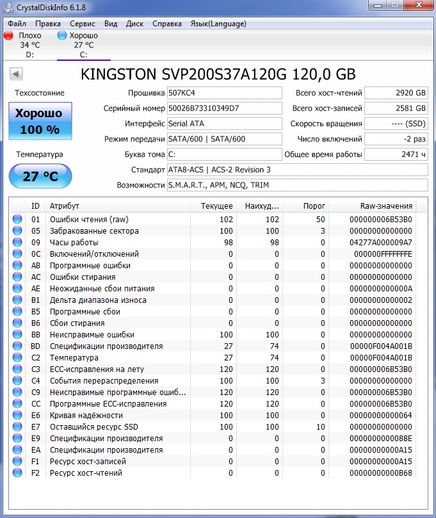This screenshot has height=518, width=436.
Task: Click the volume letter field C:
Action: coord(224,154)
